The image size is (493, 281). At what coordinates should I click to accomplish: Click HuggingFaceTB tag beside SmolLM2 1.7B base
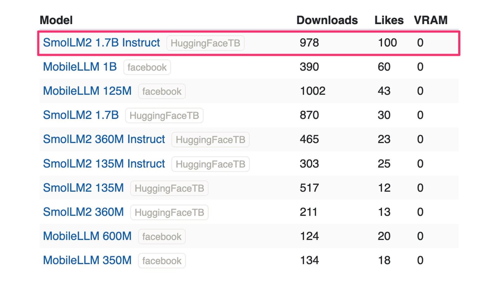coord(164,116)
